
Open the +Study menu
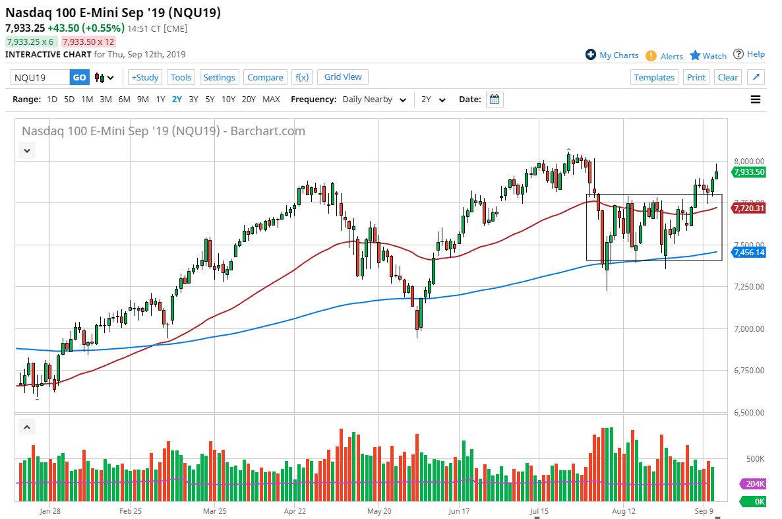[x=145, y=77]
